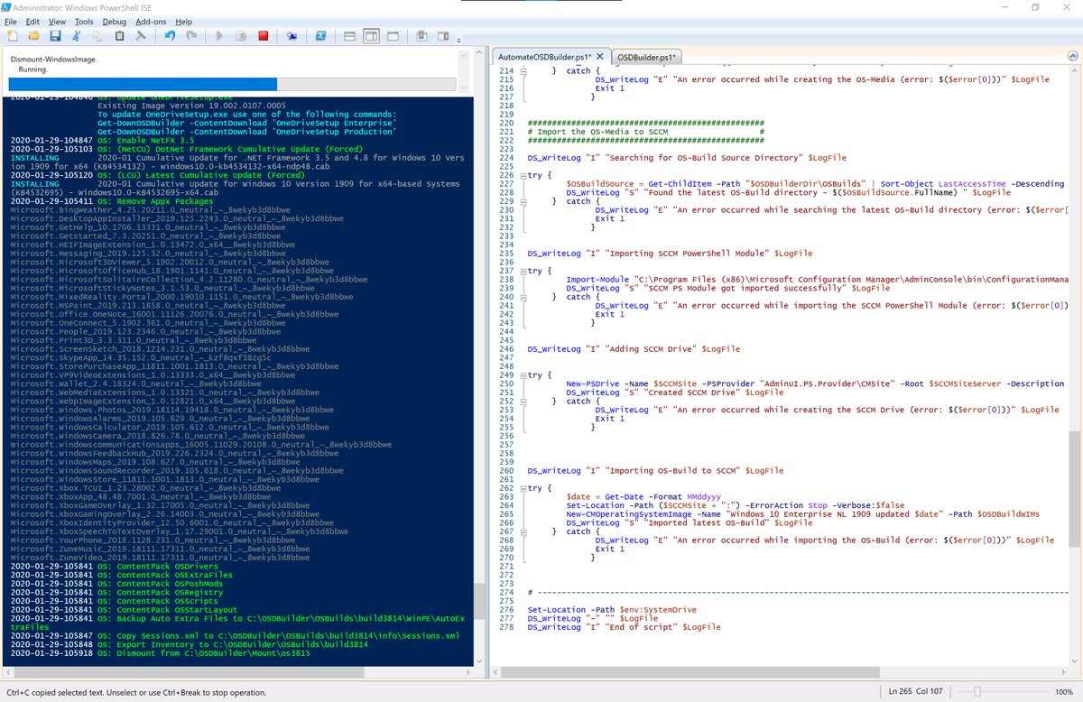Viewport: 1083px width, 702px height.
Task: Paste clipboard using the Paste icon
Action: click(x=119, y=36)
